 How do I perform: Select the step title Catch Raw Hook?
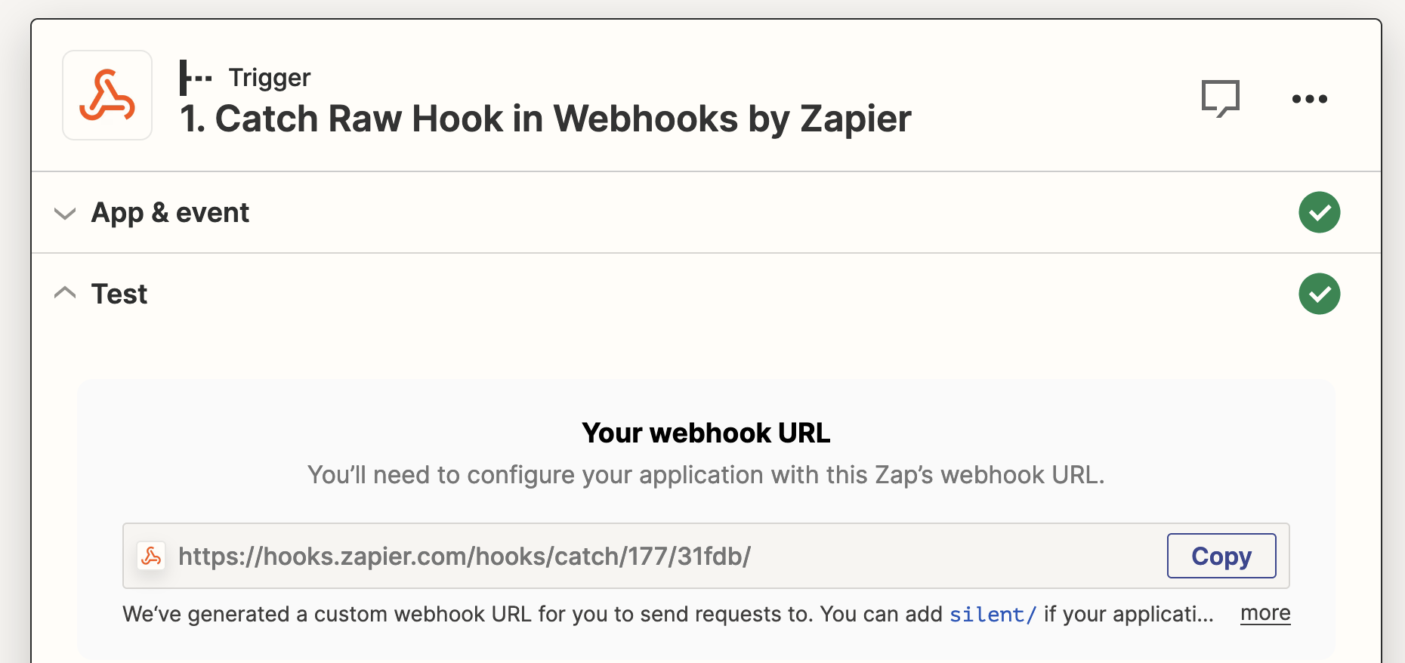[544, 118]
